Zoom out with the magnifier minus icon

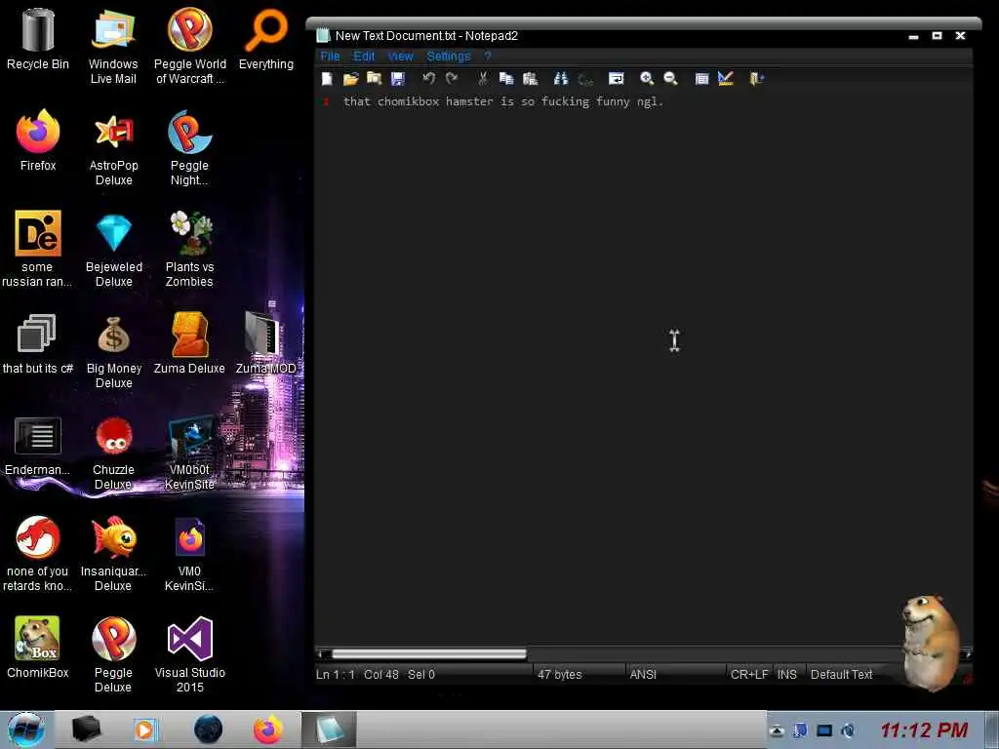pos(670,79)
